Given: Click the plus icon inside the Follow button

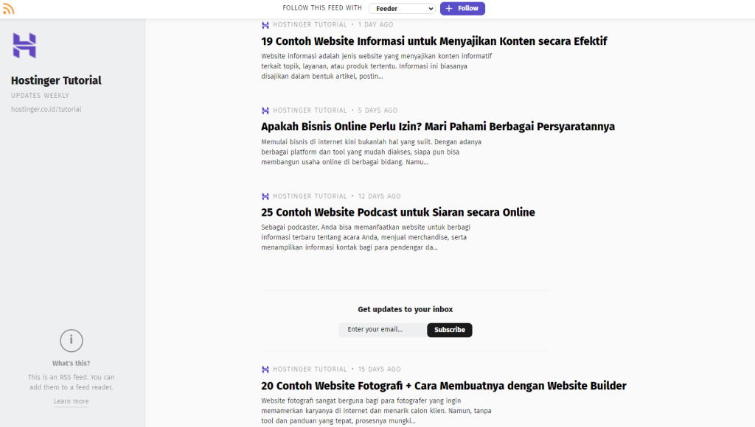Looking at the screenshot, I should point(448,8).
